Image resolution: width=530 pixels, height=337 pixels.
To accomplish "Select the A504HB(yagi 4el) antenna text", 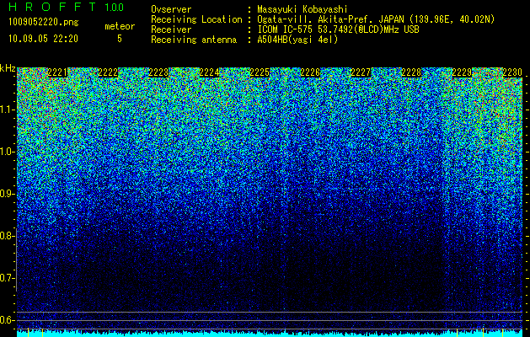I will tap(297, 40).
